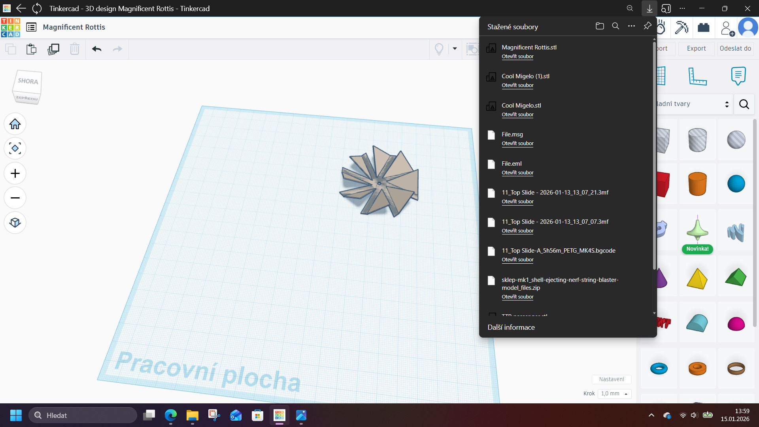759x427 pixels.
Task: Invite people with the add-person icon
Action: click(727, 28)
